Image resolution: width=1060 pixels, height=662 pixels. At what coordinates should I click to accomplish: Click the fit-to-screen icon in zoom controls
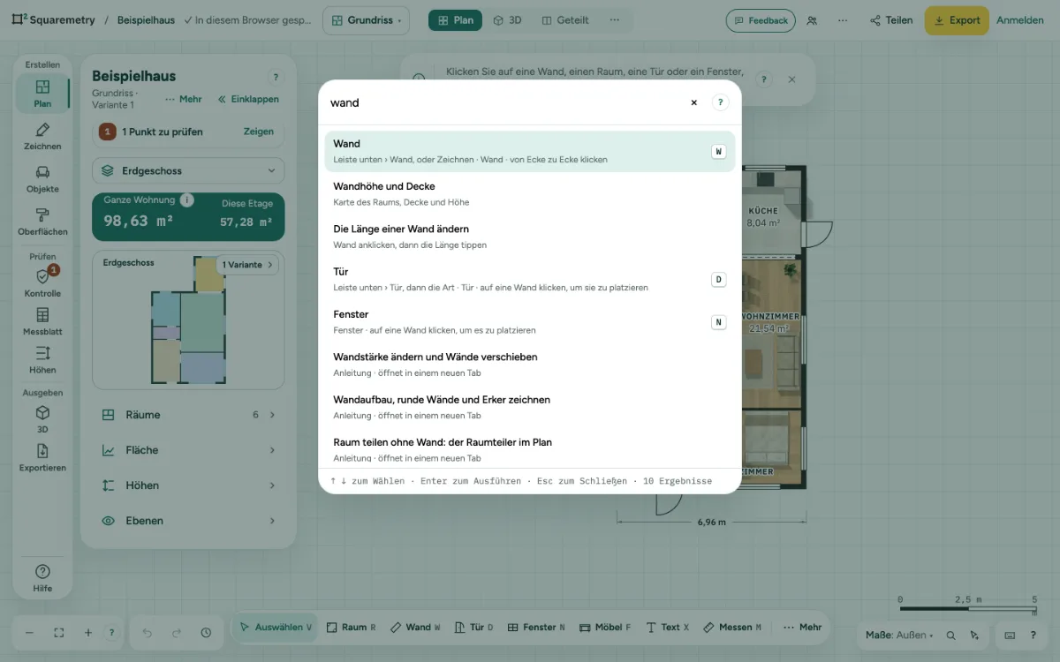[x=59, y=633]
